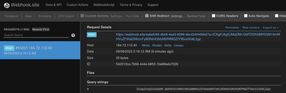Click the ID value 542013ca-7b56-444e-b853-1be88adc7026
The height and width of the screenshot is (93, 286).
click(147, 64)
